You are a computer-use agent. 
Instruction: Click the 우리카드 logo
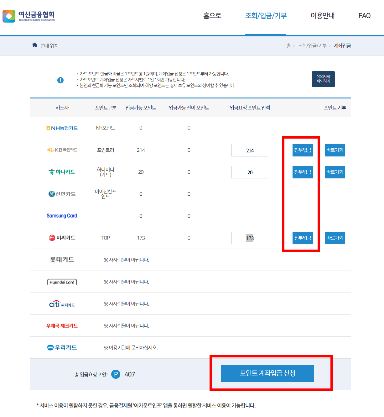[62, 347]
